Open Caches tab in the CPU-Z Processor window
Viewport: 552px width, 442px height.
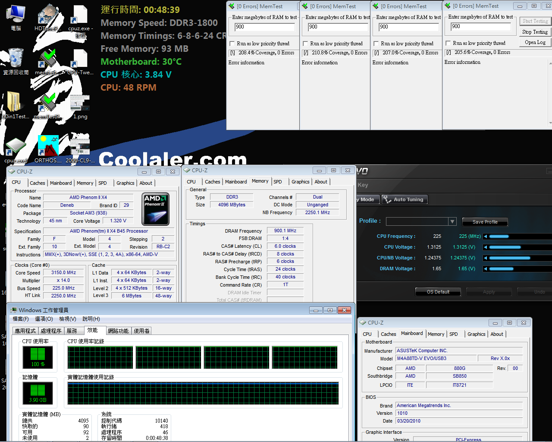(x=38, y=183)
